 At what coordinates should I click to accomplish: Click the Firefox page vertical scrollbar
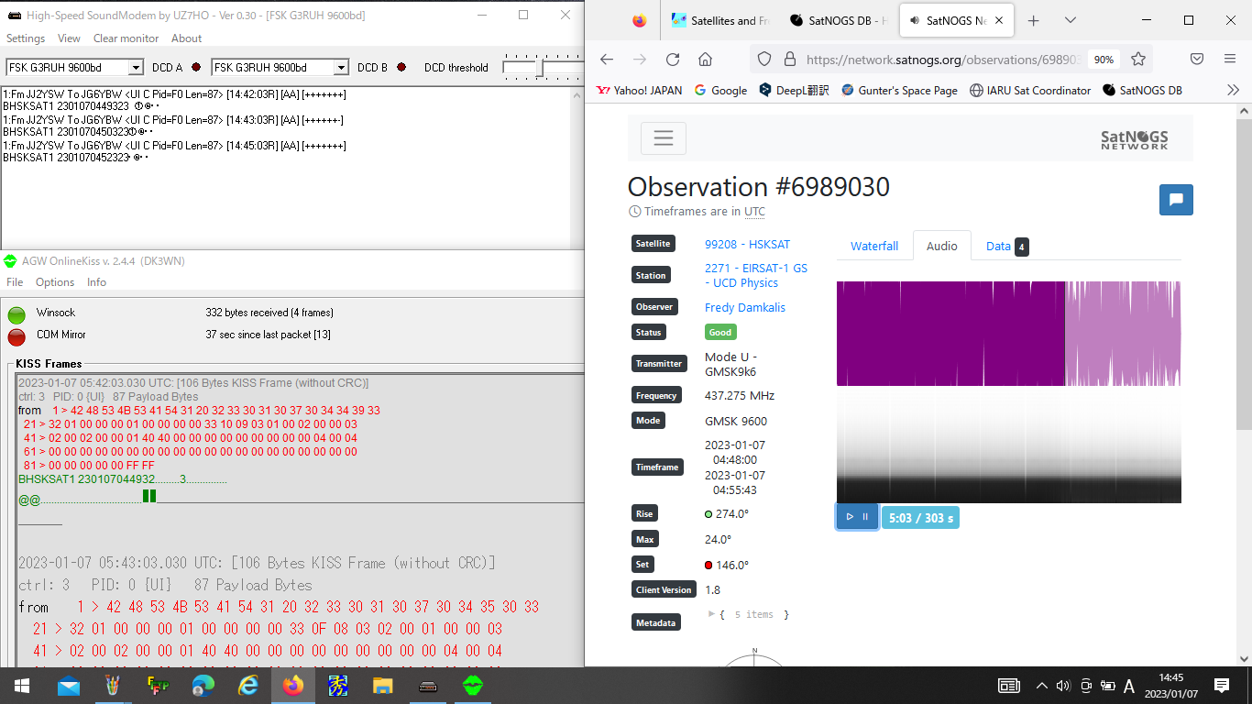(x=1244, y=275)
